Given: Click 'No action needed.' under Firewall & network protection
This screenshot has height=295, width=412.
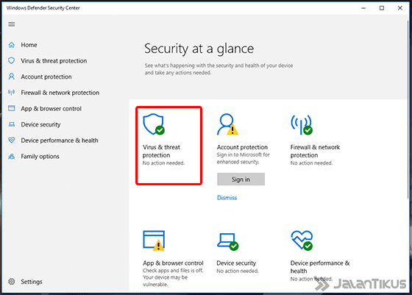Looking at the screenshot, I should pyautogui.click(x=311, y=163).
